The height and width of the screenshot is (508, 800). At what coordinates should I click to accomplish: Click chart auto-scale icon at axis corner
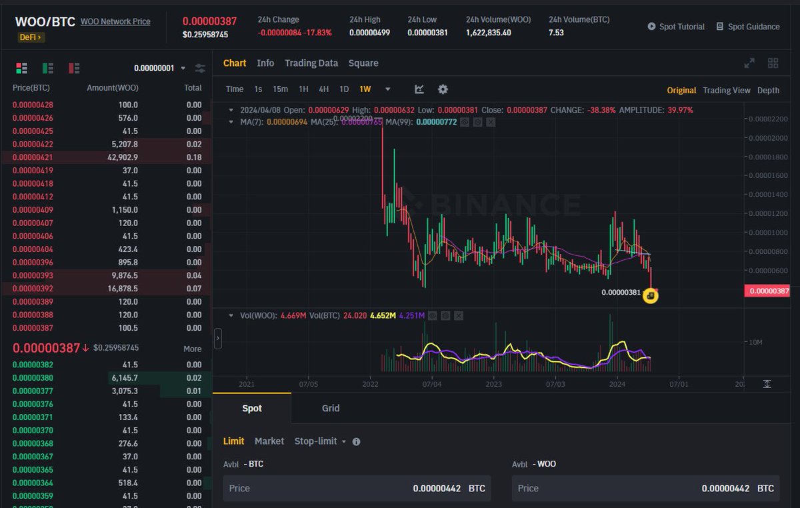[x=767, y=384]
